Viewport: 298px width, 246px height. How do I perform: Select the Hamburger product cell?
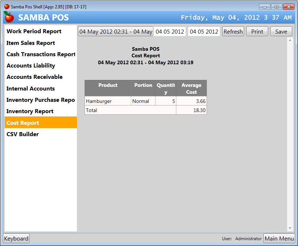108,101
